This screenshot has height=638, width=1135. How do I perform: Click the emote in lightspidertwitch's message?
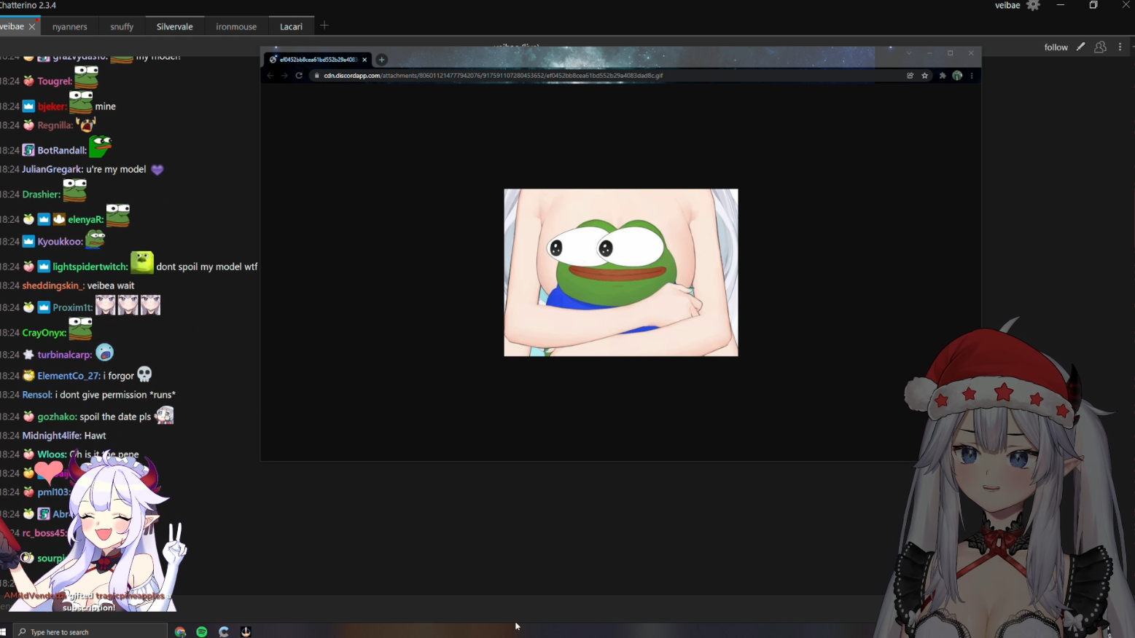click(142, 262)
